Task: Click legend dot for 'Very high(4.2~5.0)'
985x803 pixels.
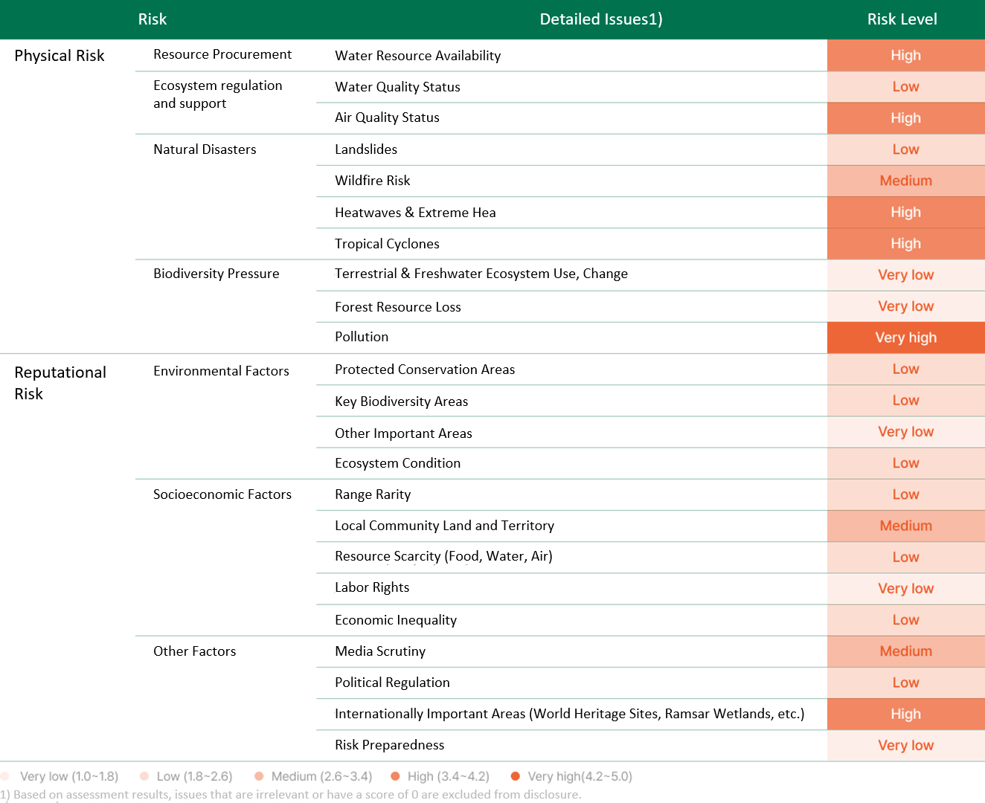Action: pos(516,776)
